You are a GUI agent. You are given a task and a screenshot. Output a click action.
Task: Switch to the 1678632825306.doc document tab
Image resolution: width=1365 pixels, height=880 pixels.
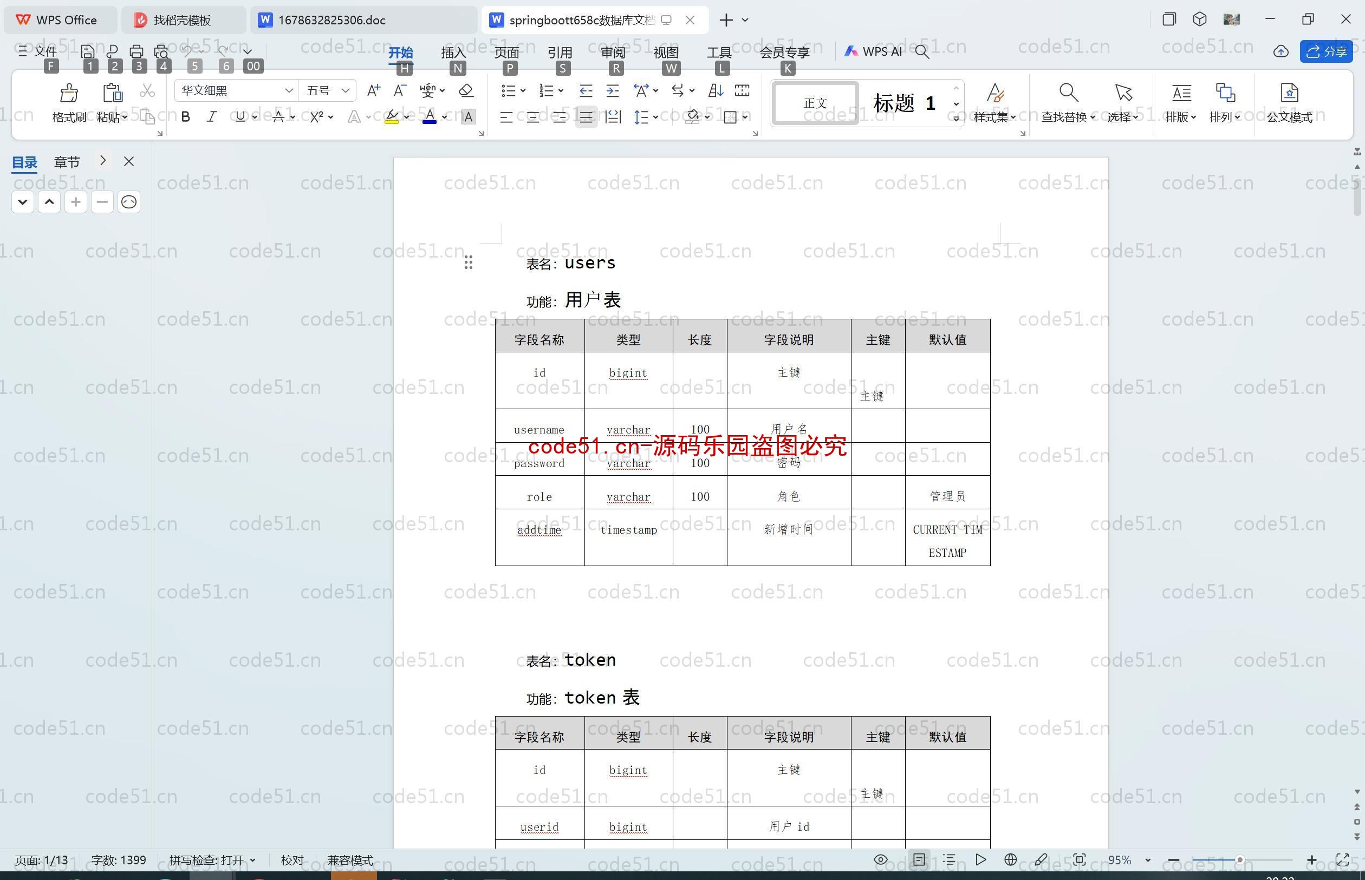(363, 20)
